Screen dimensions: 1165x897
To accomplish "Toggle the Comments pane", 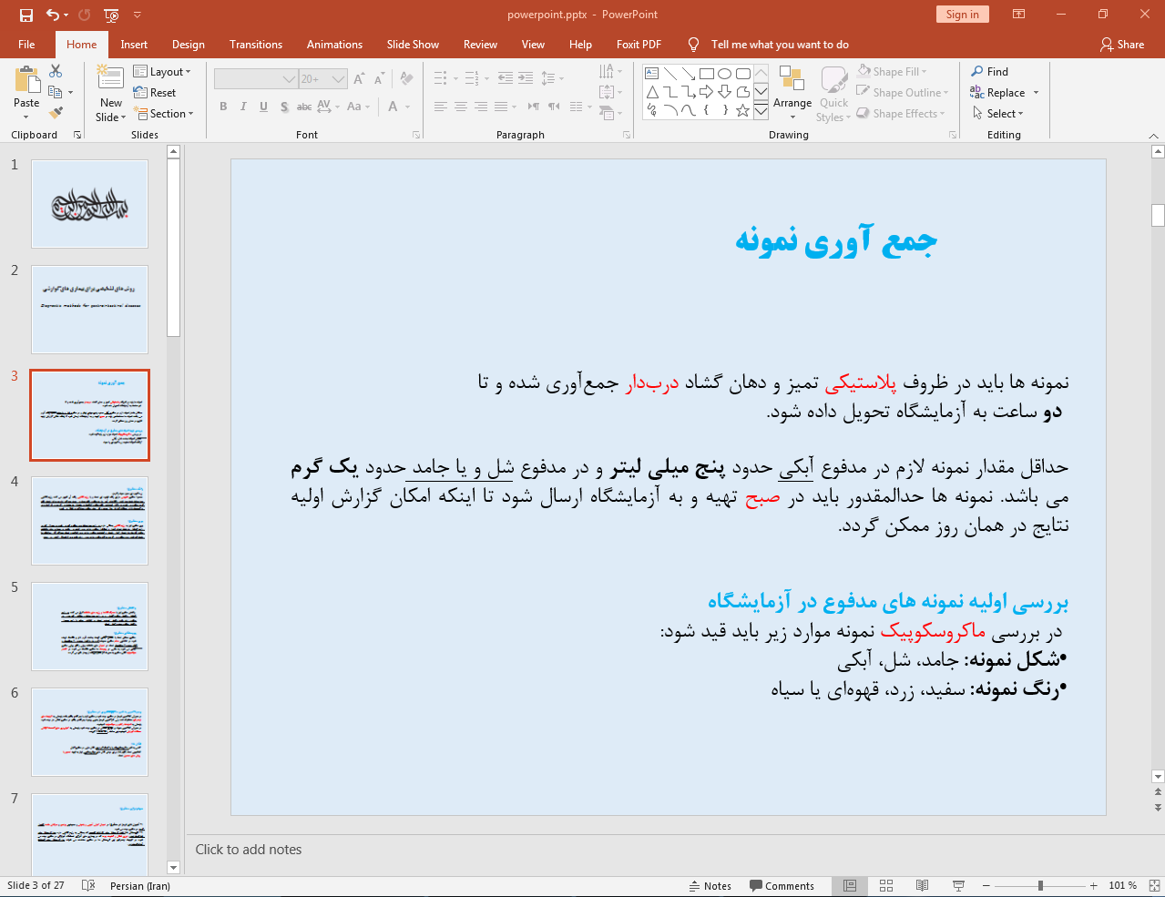I will click(x=782, y=886).
